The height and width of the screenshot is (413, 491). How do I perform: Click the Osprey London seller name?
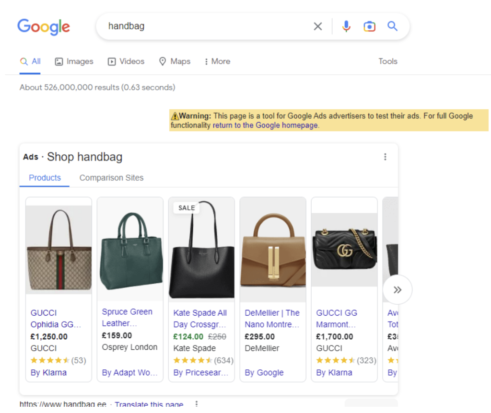[129, 347]
